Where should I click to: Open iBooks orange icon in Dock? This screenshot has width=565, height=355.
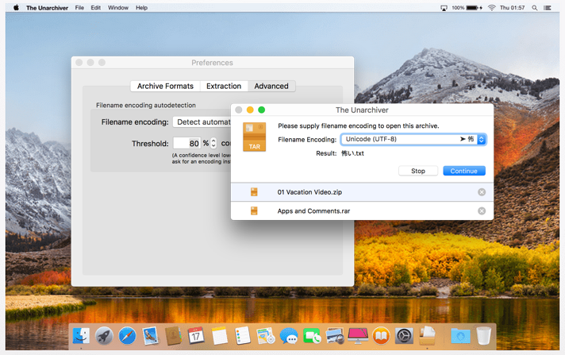pyautogui.click(x=381, y=336)
